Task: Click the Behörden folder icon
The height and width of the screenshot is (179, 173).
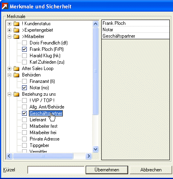Action: 16,75
